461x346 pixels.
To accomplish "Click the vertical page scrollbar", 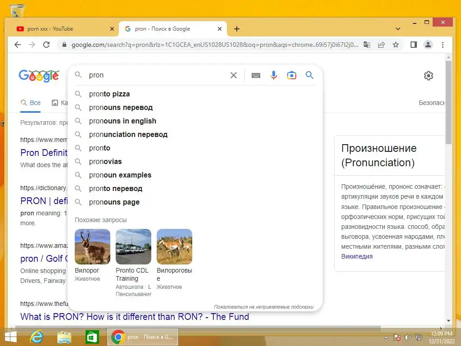I will coord(448,102).
